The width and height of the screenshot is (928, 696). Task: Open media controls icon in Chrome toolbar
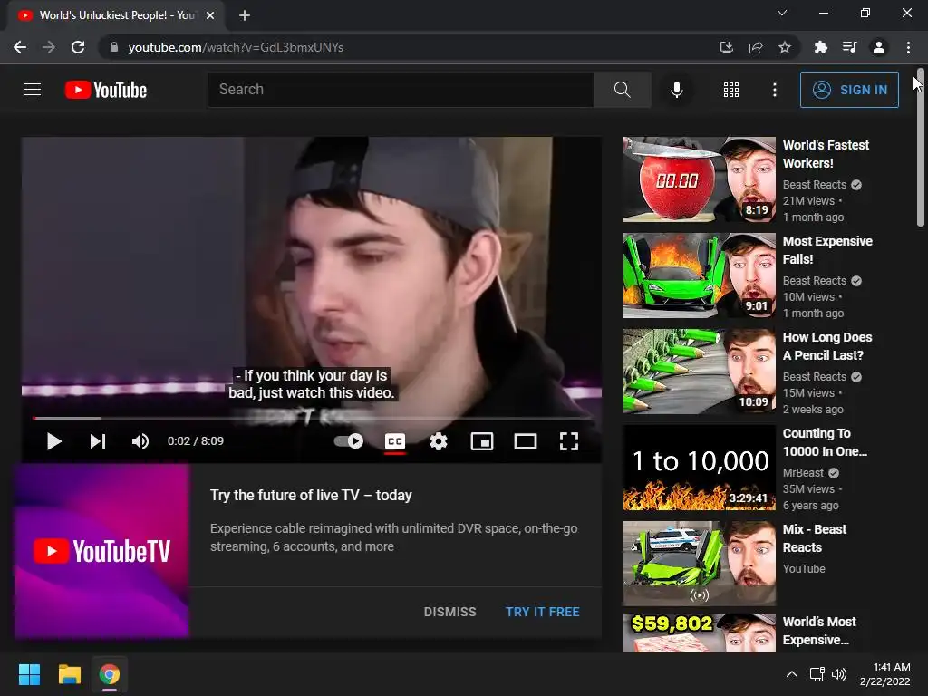coord(849,47)
